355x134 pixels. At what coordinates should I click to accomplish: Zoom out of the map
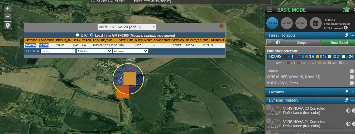click(x=8, y=16)
